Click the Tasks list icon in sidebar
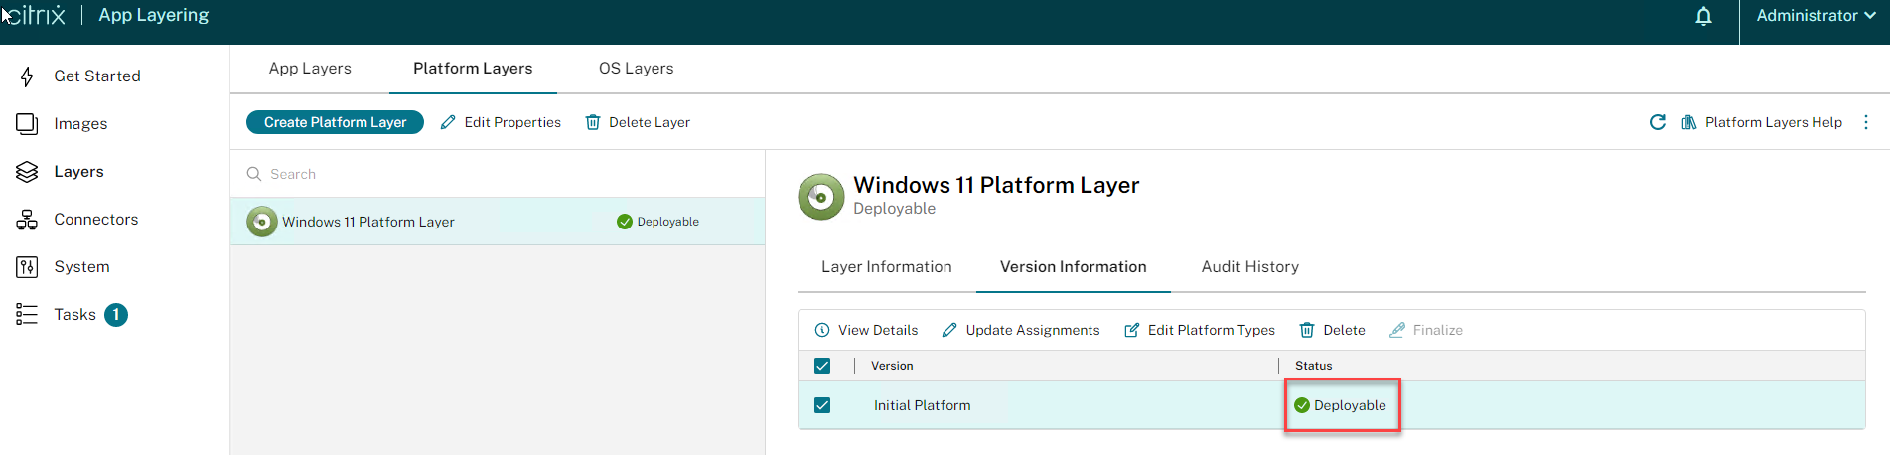 27,315
